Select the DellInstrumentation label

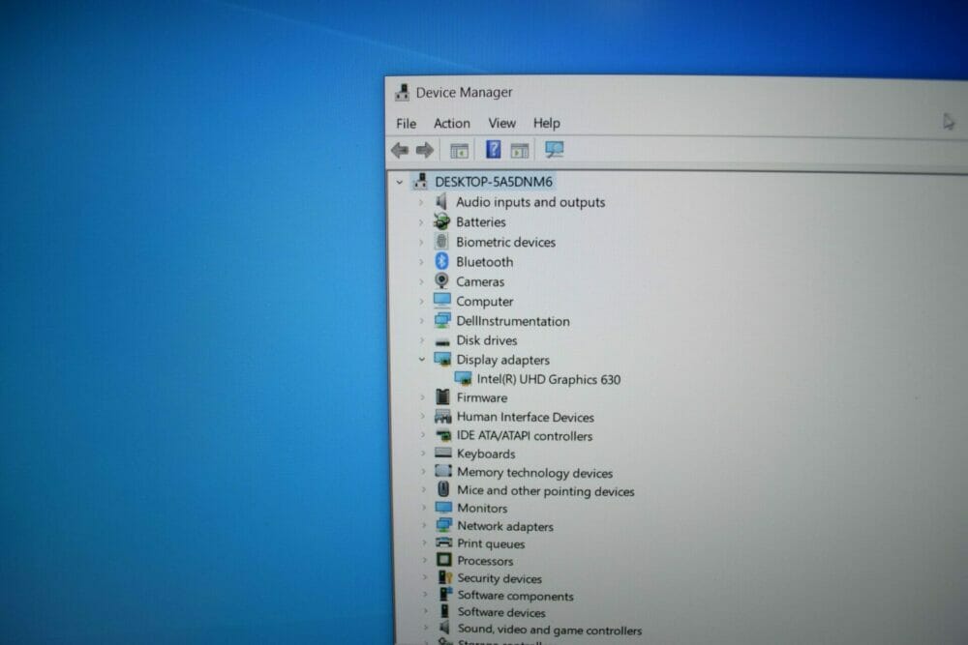point(513,321)
